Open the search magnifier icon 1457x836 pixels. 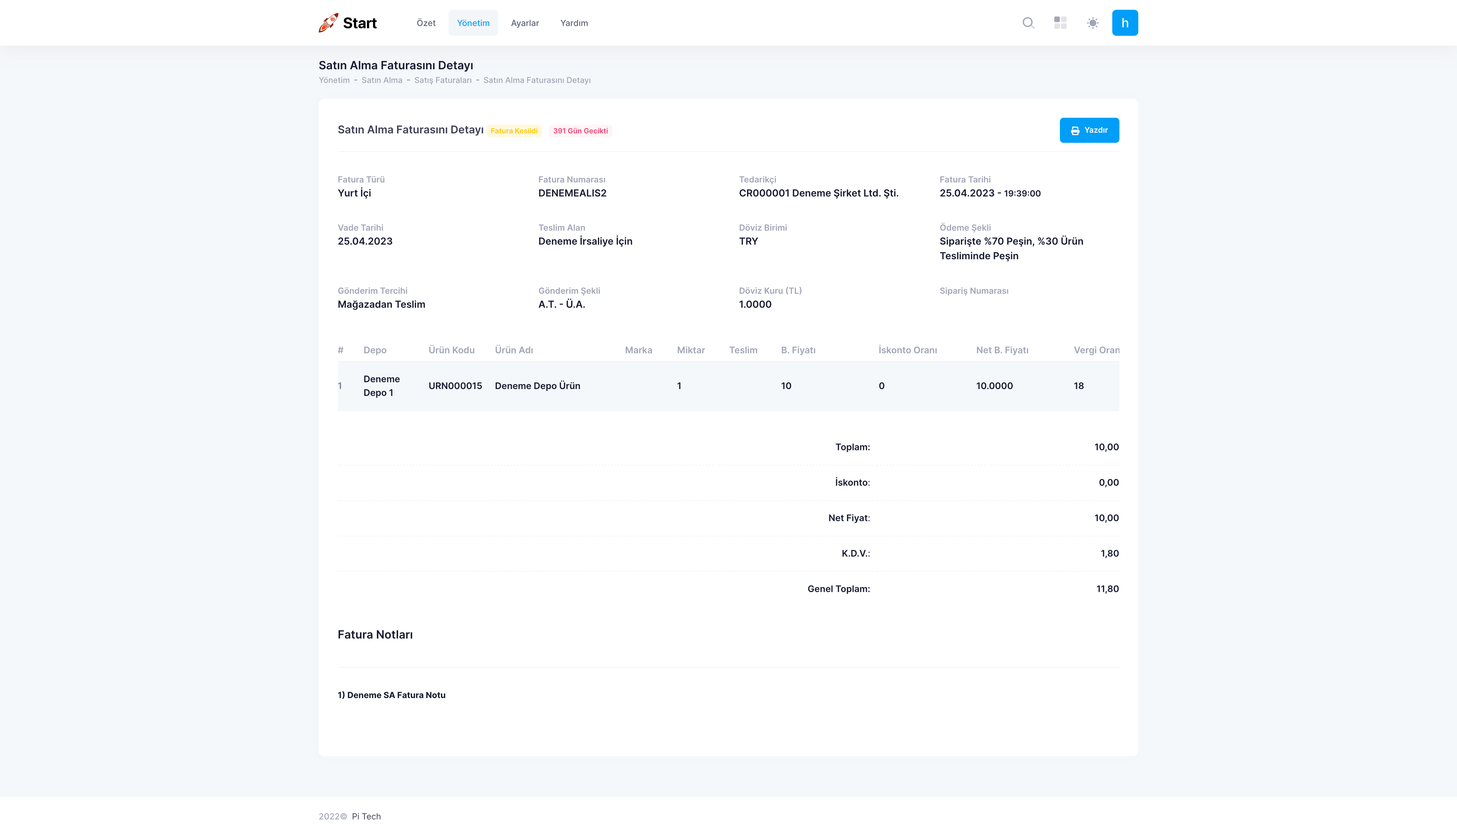(x=1028, y=23)
